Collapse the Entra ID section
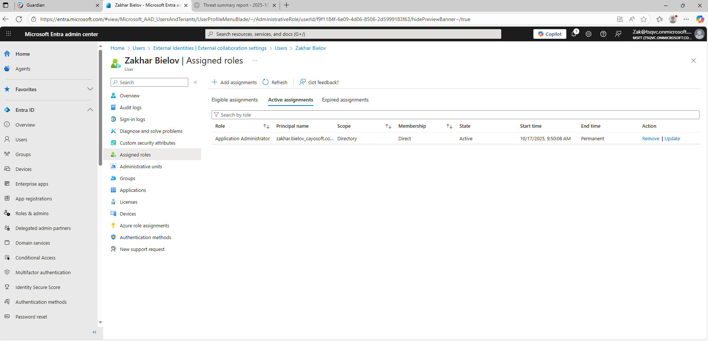This screenshot has width=708, height=341. pos(90,110)
